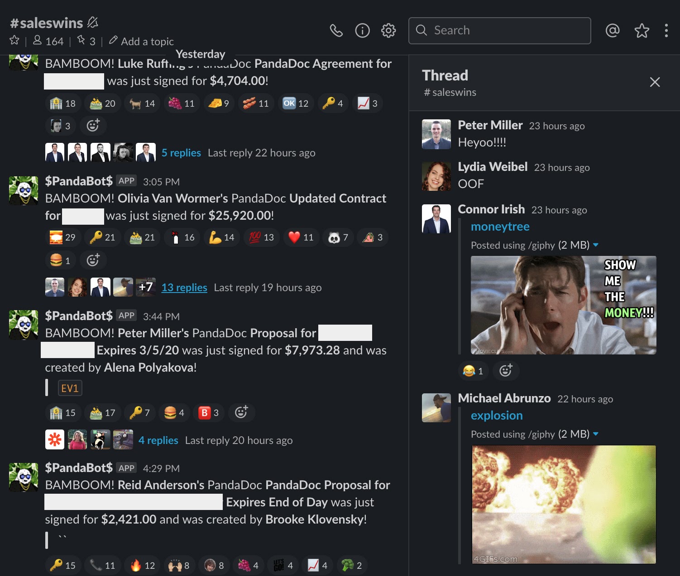This screenshot has width=680, height=576.
Task: Click the Zapier avatar next to 4 replies
Action: pyautogui.click(x=55, y=439)
